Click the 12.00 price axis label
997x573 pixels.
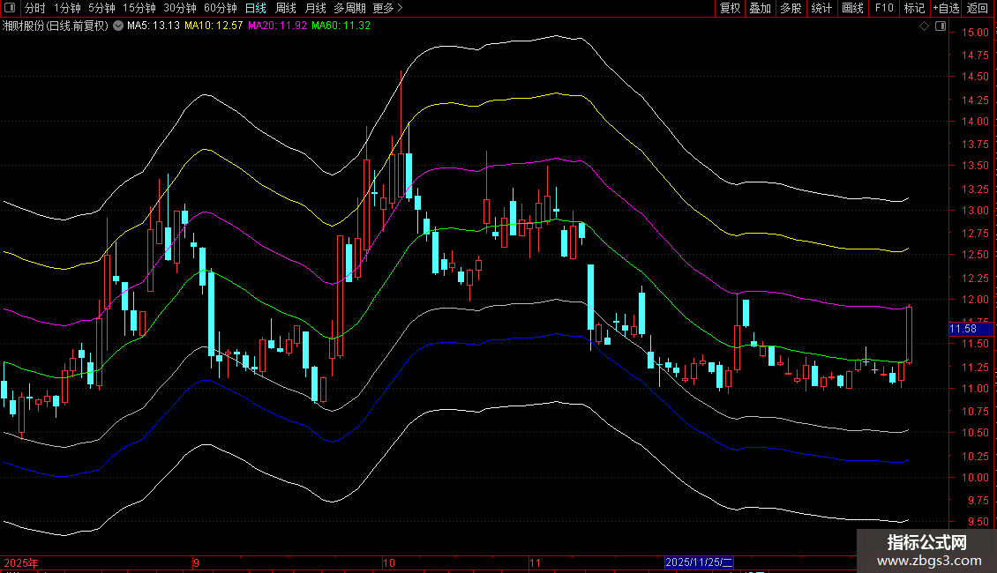pyautogui.click(x=975, y=299)
